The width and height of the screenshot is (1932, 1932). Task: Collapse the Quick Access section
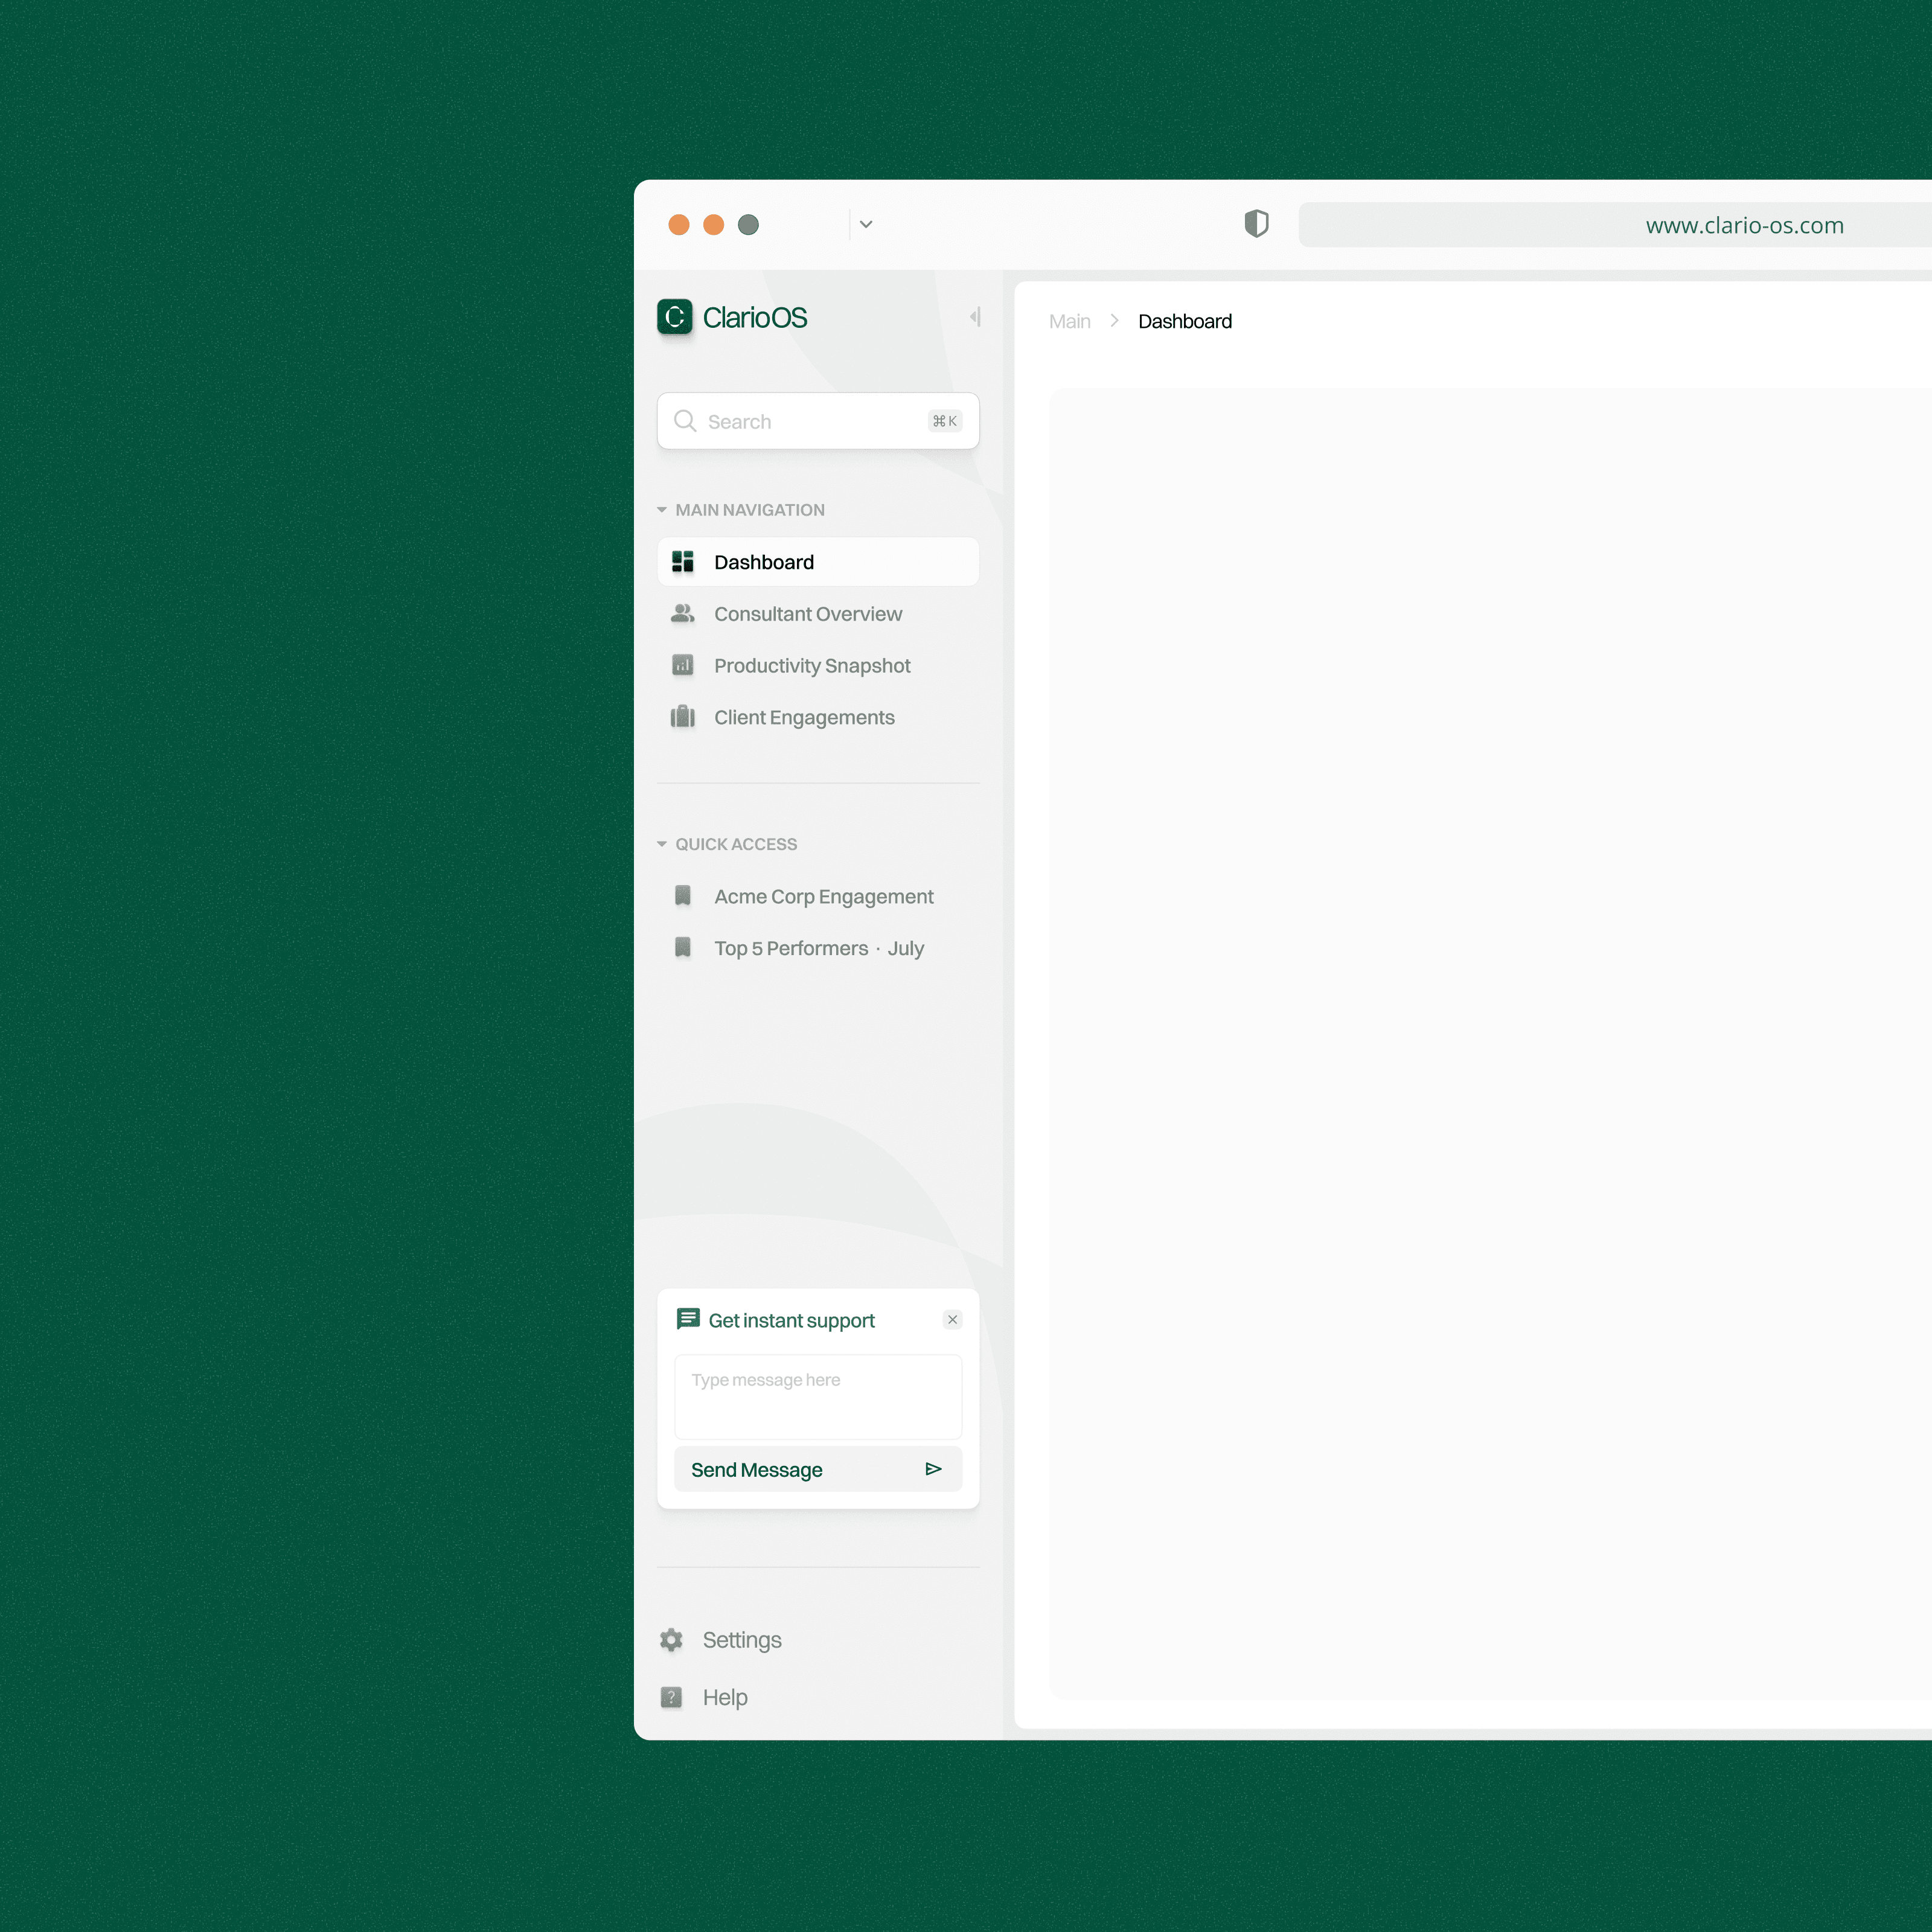662,844
